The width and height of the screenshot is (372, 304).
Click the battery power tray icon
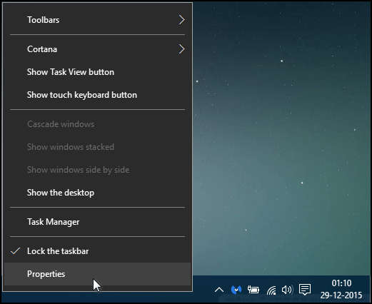point(253,290)
